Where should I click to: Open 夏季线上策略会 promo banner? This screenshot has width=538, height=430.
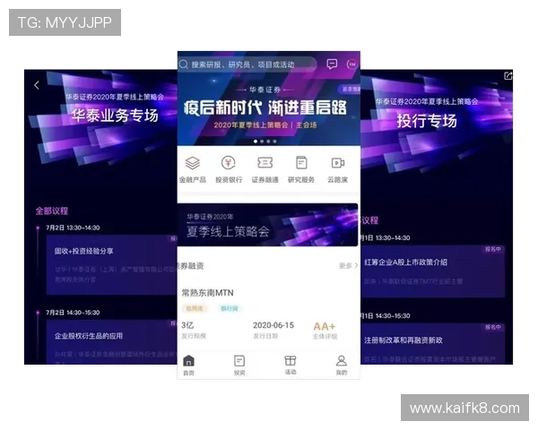(267, 225)
